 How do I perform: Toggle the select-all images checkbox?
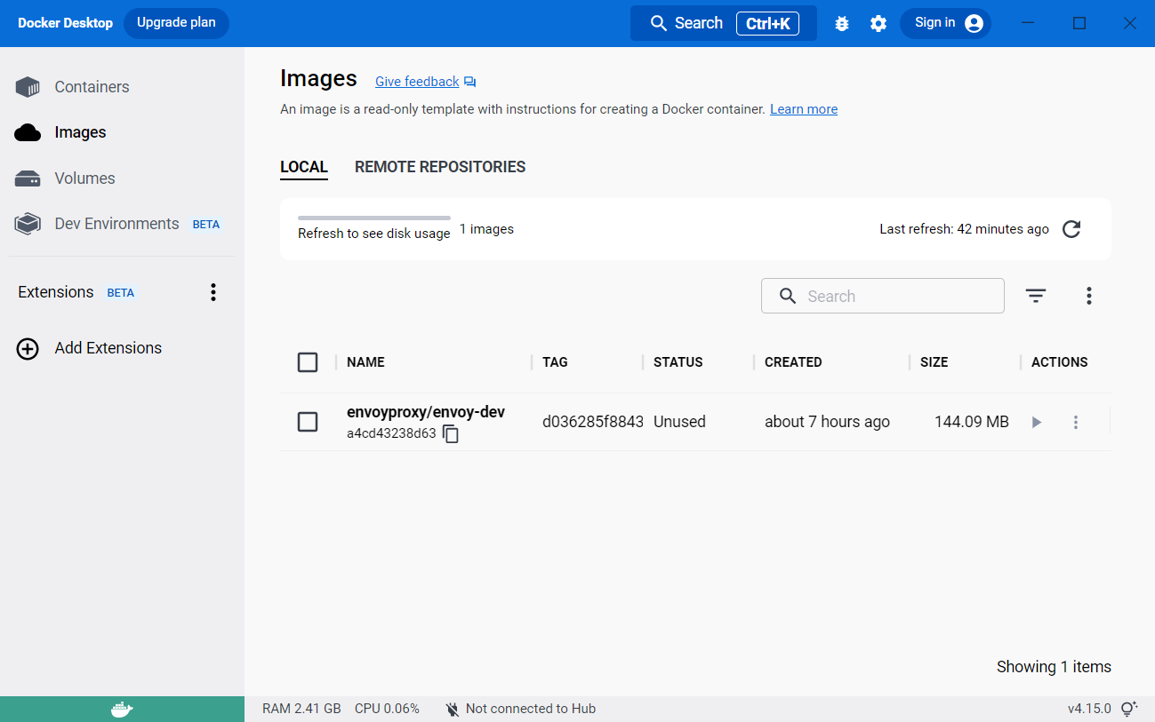click(308, 362)
